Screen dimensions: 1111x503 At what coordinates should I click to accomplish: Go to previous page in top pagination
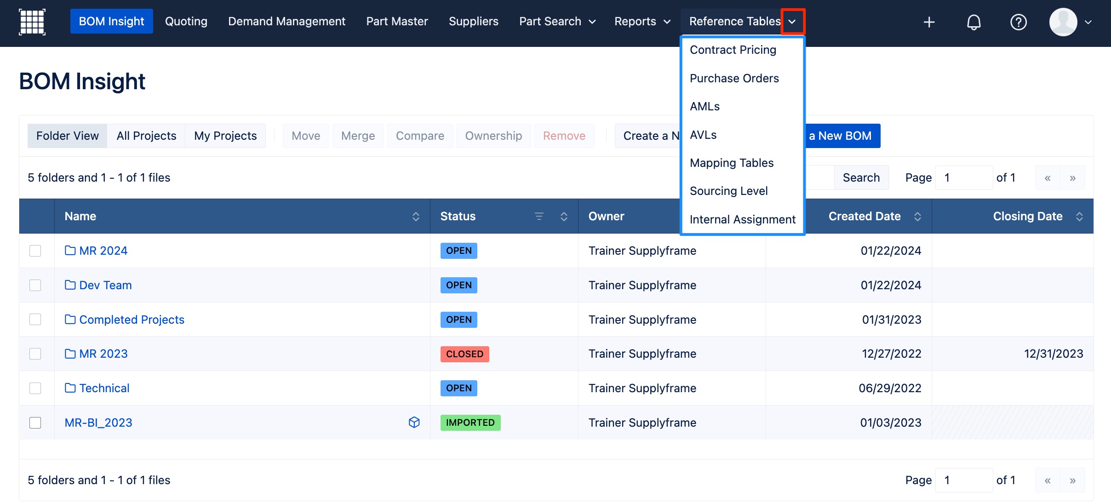tap(1048, 177)
